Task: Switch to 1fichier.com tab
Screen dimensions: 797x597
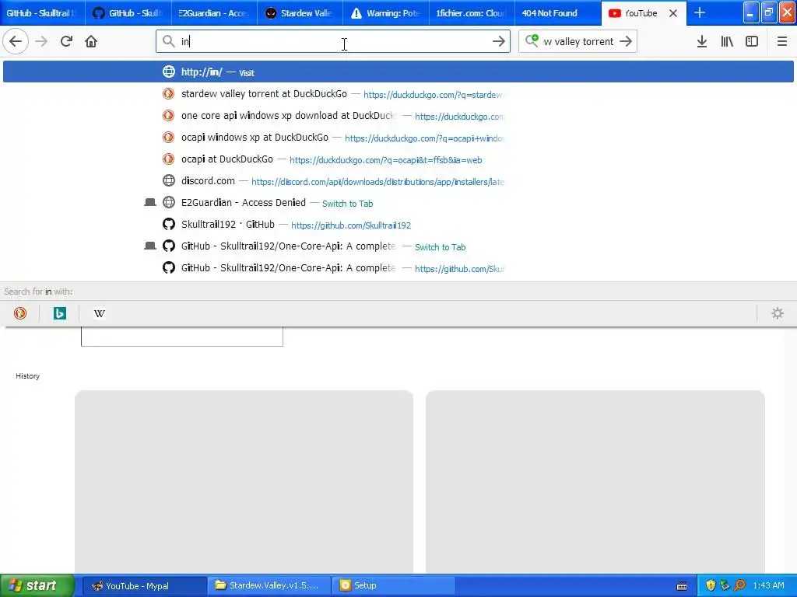Action: coord(472,13)
